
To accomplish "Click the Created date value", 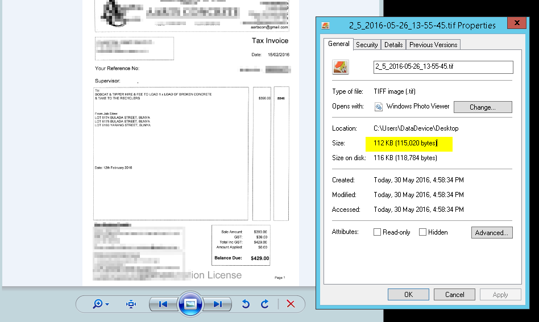I will coord(418,180).
